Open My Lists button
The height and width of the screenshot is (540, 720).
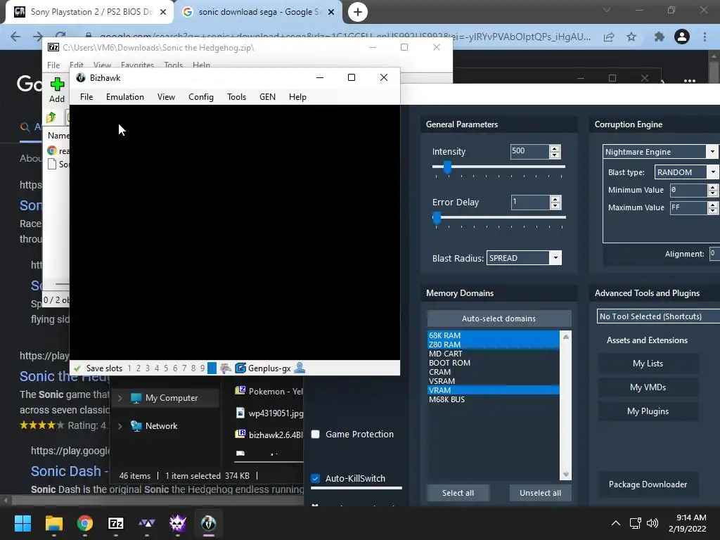[x=648, y=364]
